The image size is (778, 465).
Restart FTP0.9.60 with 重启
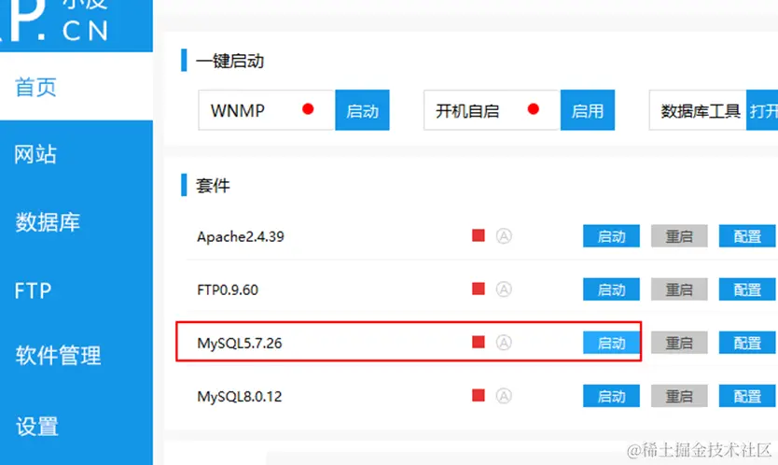(679, 289)
